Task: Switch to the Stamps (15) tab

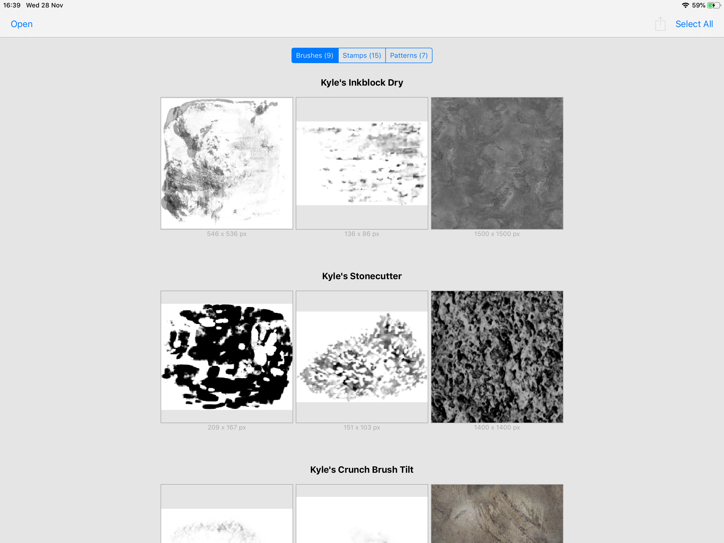Action: point(362,55)
